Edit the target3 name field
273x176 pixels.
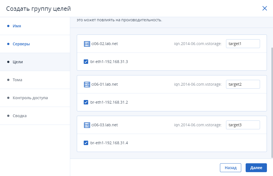pyautogui.click(x=243, y=125)
